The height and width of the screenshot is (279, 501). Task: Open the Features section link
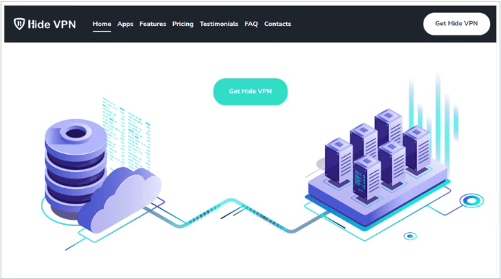pyautogui.click(x=153, y=24)
